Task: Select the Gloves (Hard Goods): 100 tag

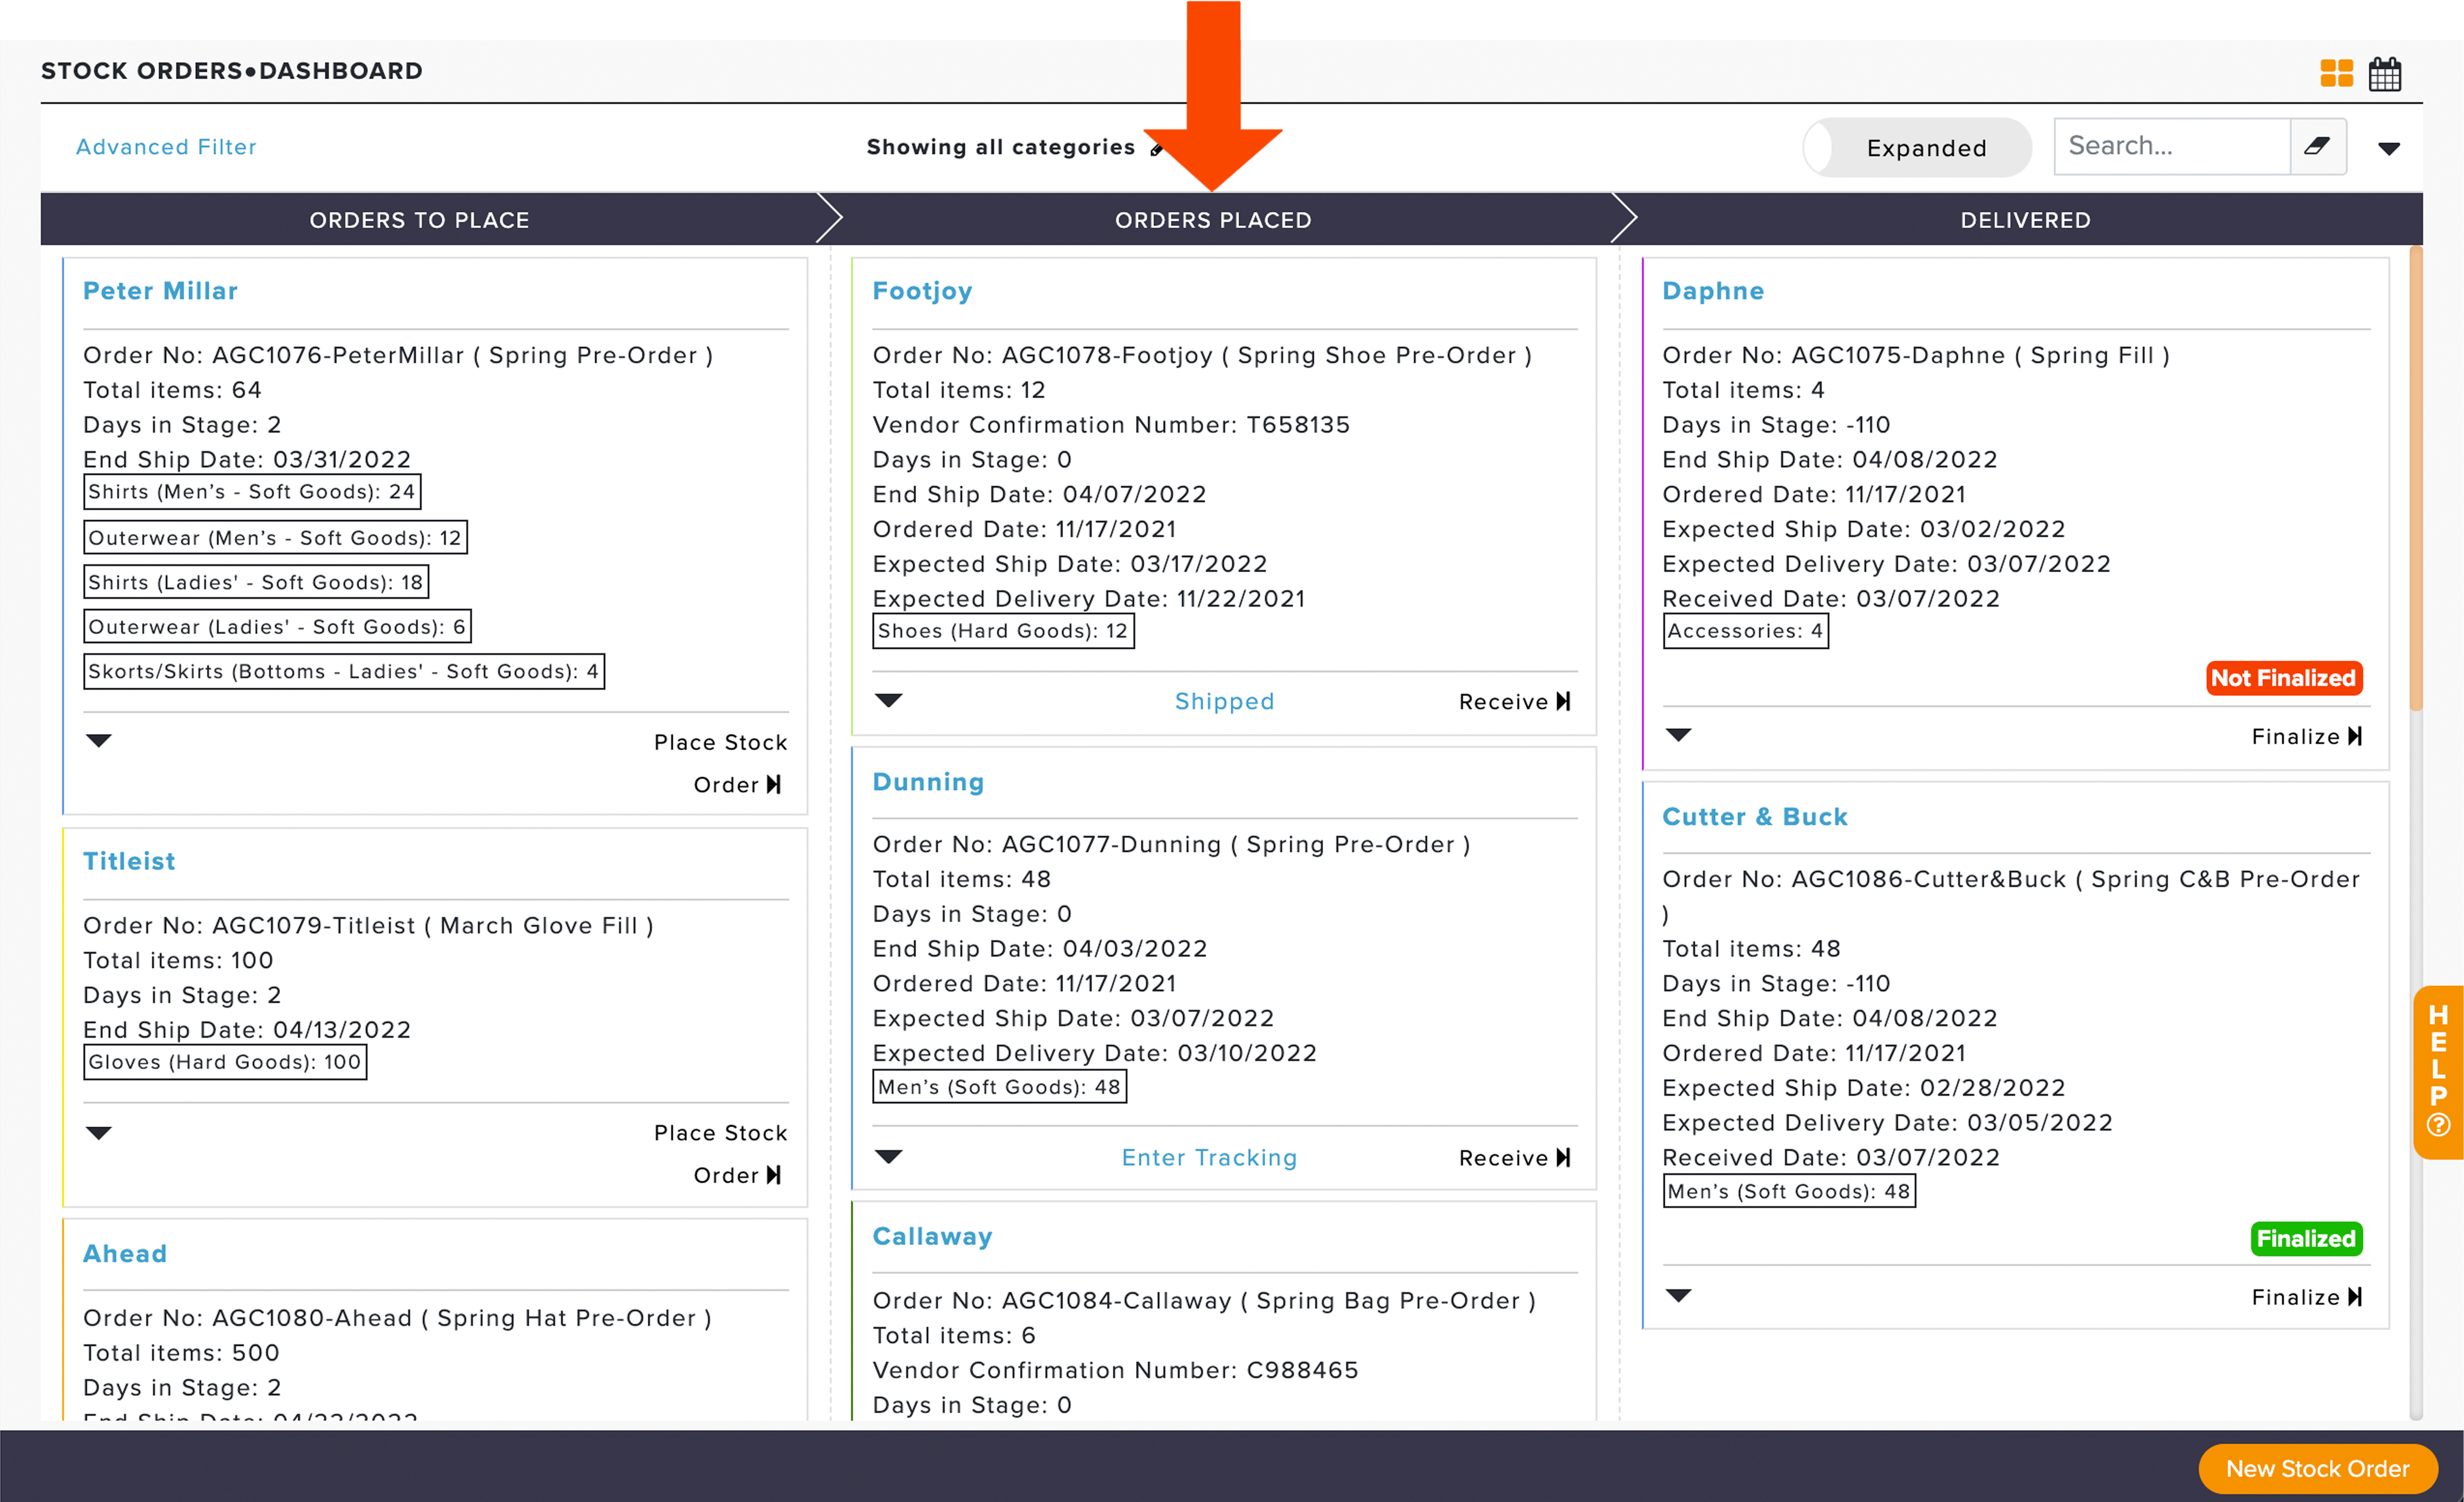Action: click(x=225, y=1062)
